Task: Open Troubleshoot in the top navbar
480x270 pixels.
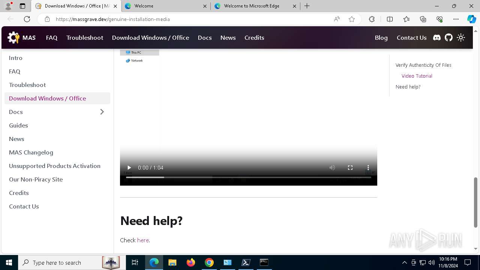Action: pyautogui.click(x=85, y=37)
